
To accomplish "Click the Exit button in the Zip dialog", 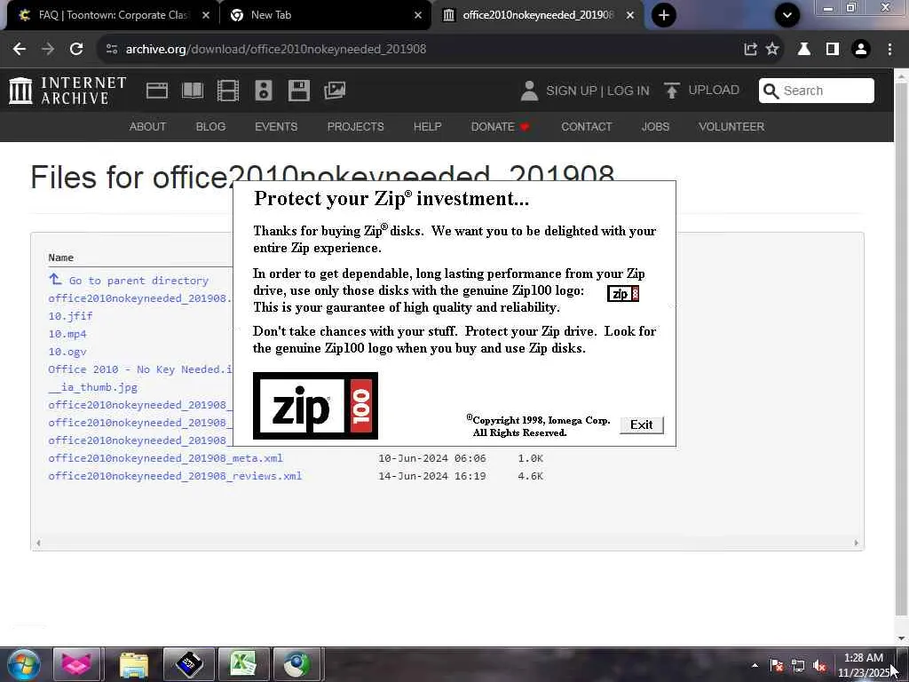I will [x=641, y=425].
